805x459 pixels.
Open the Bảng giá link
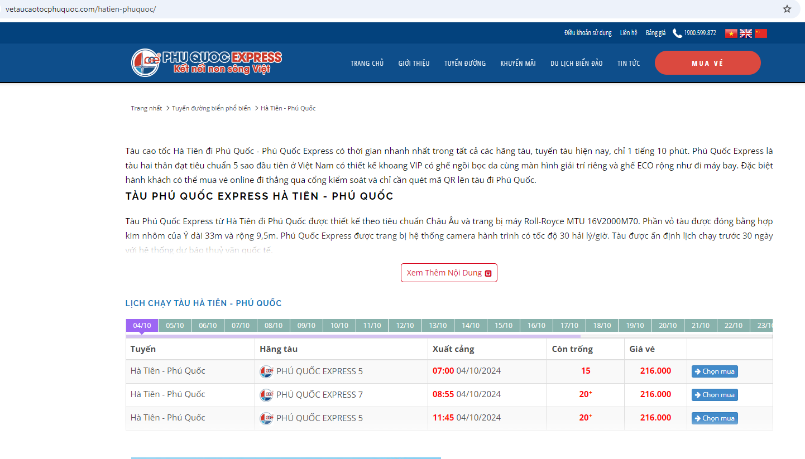(x=655, y=33)
